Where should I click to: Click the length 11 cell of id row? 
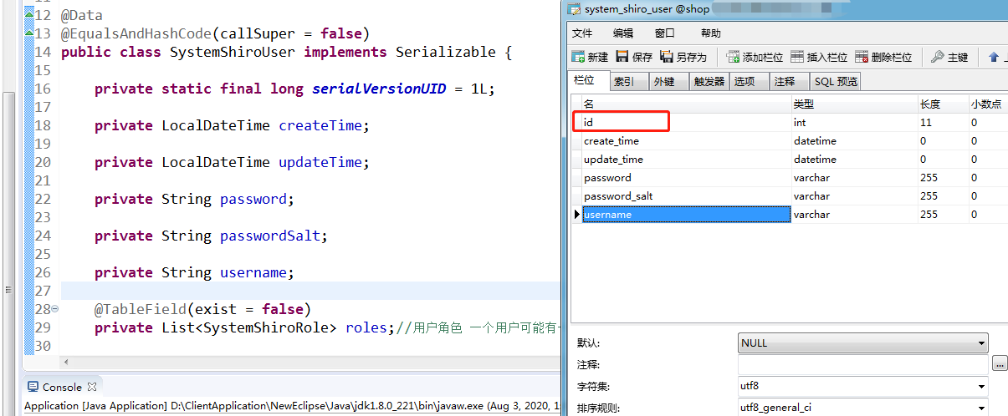[943, 122]
